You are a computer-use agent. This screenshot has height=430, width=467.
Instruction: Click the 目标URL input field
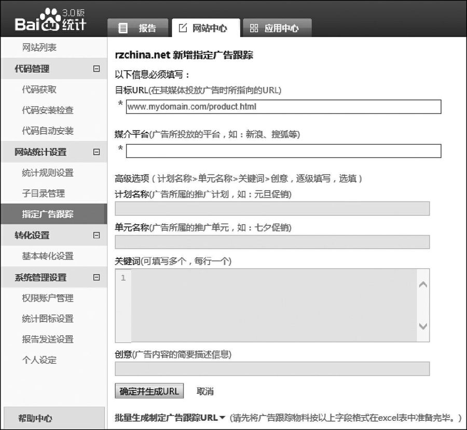(x=283, y=107)
